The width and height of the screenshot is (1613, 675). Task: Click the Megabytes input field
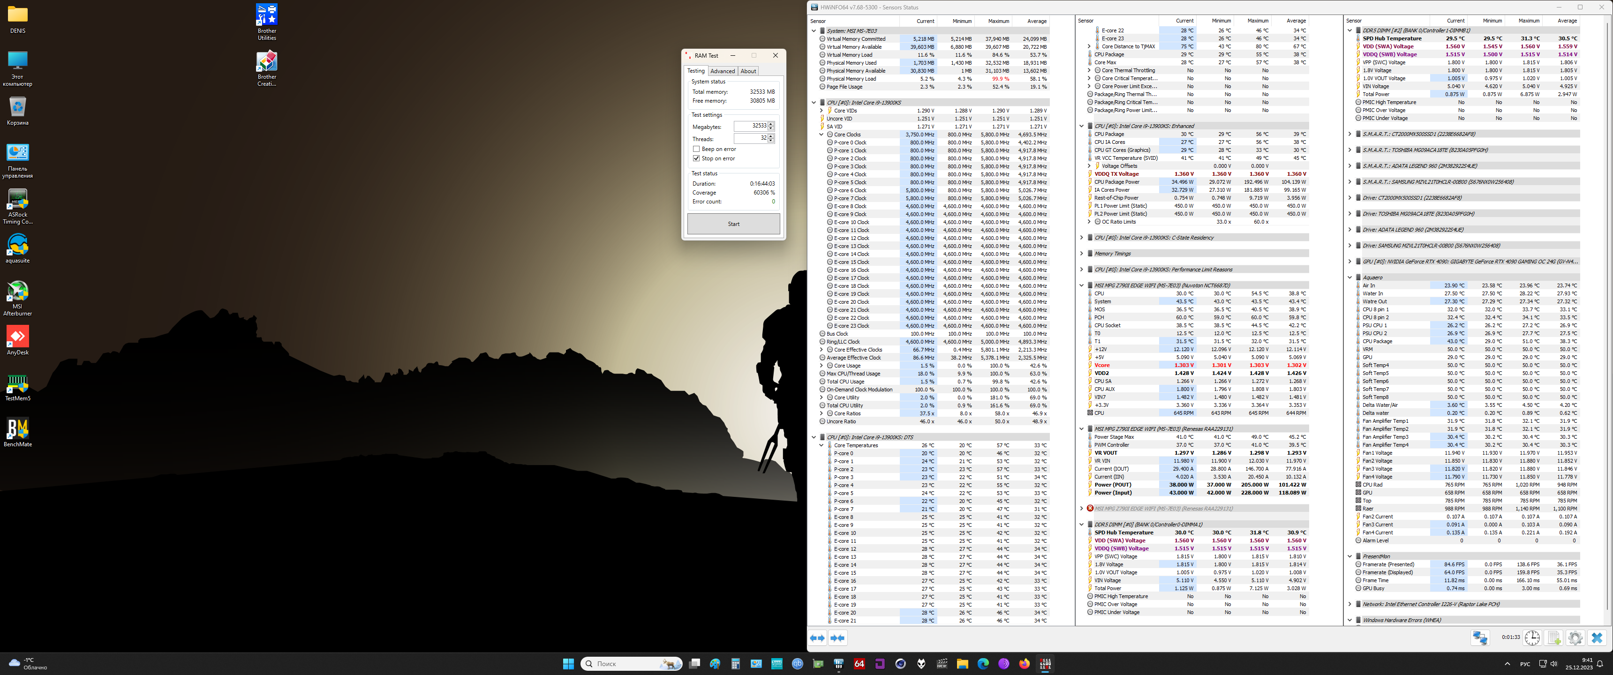point(750,126)
